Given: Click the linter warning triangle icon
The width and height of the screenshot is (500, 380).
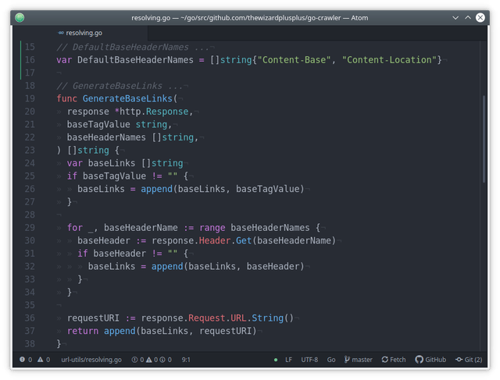Looking at the screenshot, I should (40, 359).
